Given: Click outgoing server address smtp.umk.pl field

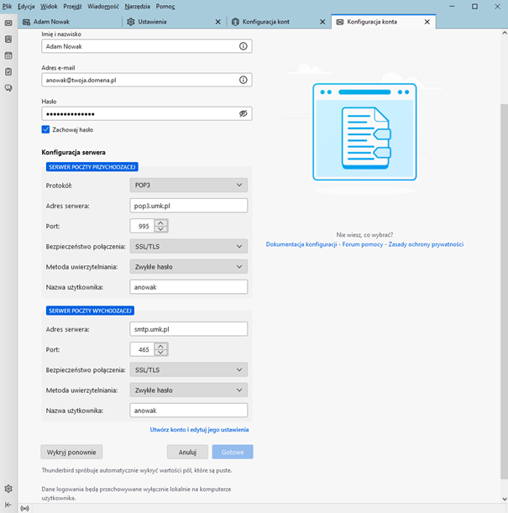Looking at the screenshot, I should [x=189, y=329].
